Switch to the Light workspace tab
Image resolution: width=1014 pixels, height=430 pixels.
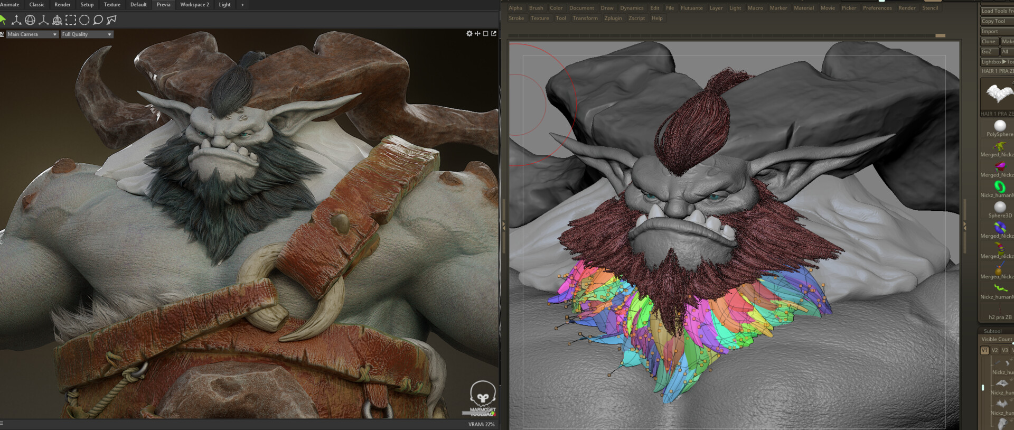pos(225,5)
